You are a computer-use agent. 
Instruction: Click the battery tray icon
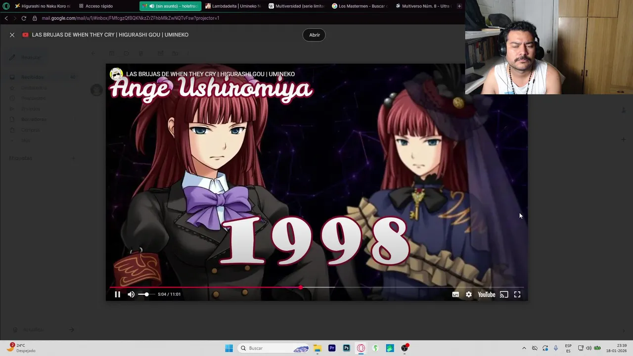(597, 348)
